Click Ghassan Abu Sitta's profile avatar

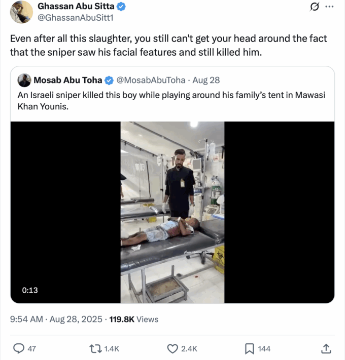[x=21, y=12]
